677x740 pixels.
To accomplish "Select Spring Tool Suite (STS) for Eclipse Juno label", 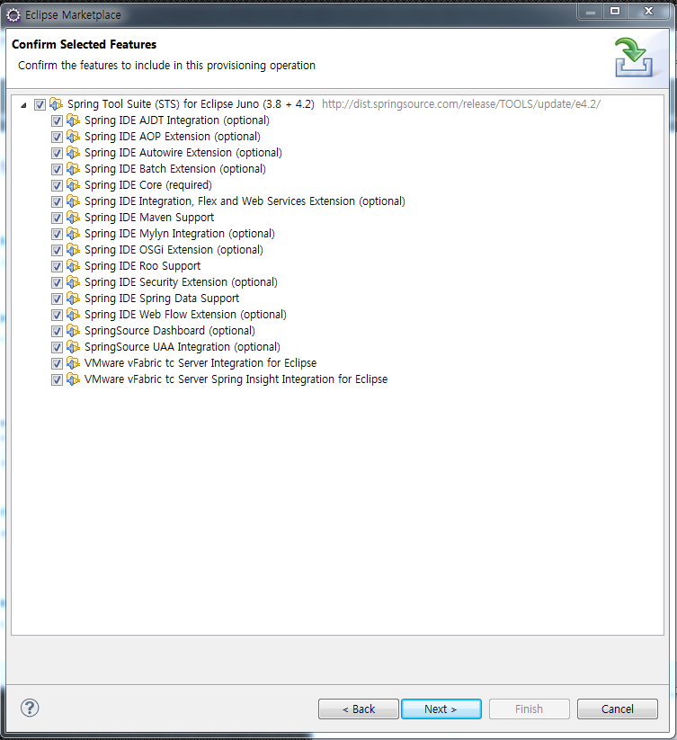I will (191, 103).
